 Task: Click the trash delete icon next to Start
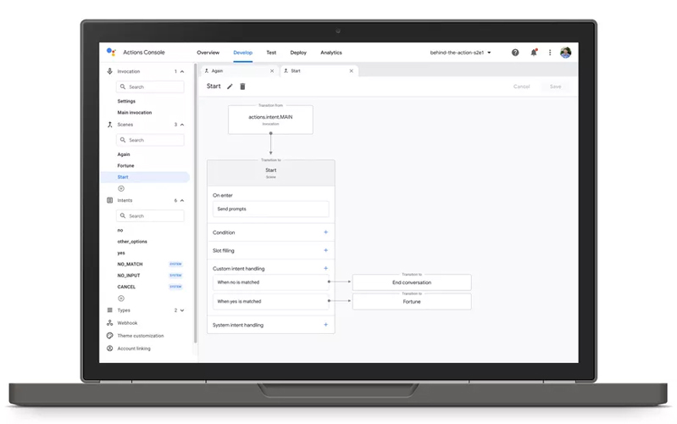coord(242,86)
